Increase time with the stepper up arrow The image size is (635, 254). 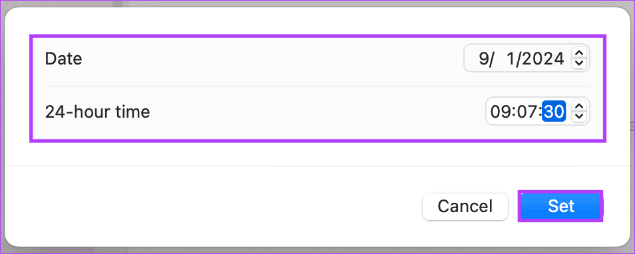(x=579, y=106)
